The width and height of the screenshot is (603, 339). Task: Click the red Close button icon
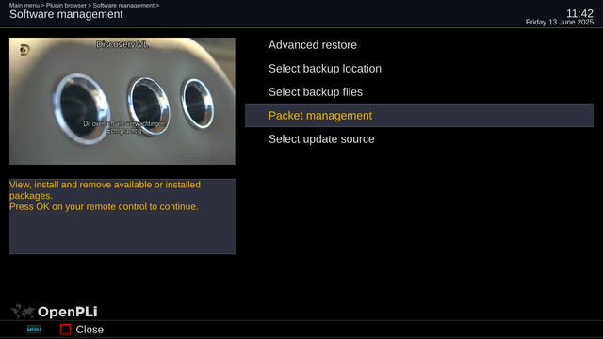[x=66, y=330]
